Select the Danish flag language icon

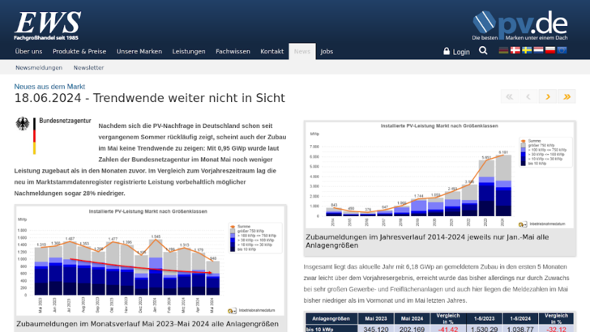pos(515,50)
